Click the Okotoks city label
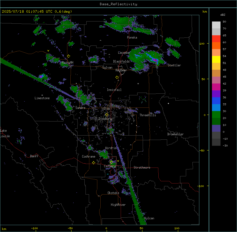Viewport: 237px width, 232px height. coord(113,193)
